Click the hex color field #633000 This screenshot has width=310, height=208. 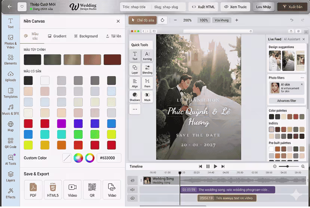109,158
